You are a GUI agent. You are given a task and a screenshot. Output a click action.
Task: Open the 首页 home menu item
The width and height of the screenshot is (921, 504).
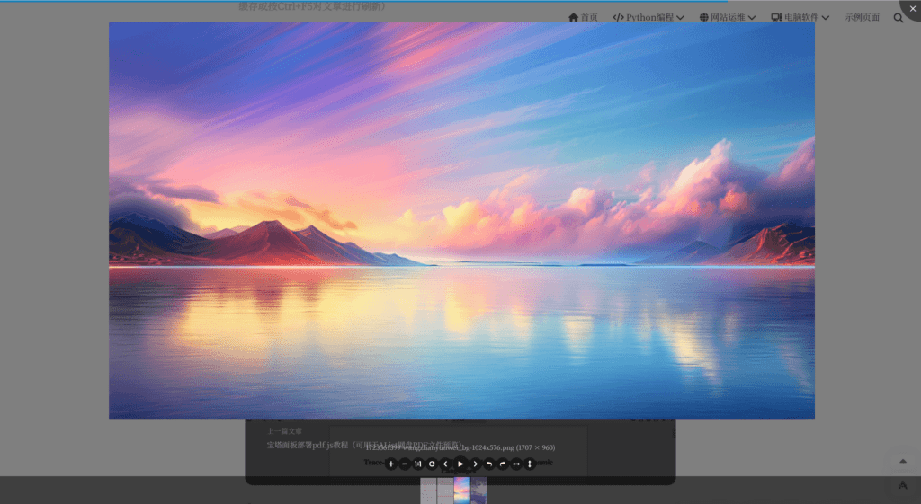(583, 17)
